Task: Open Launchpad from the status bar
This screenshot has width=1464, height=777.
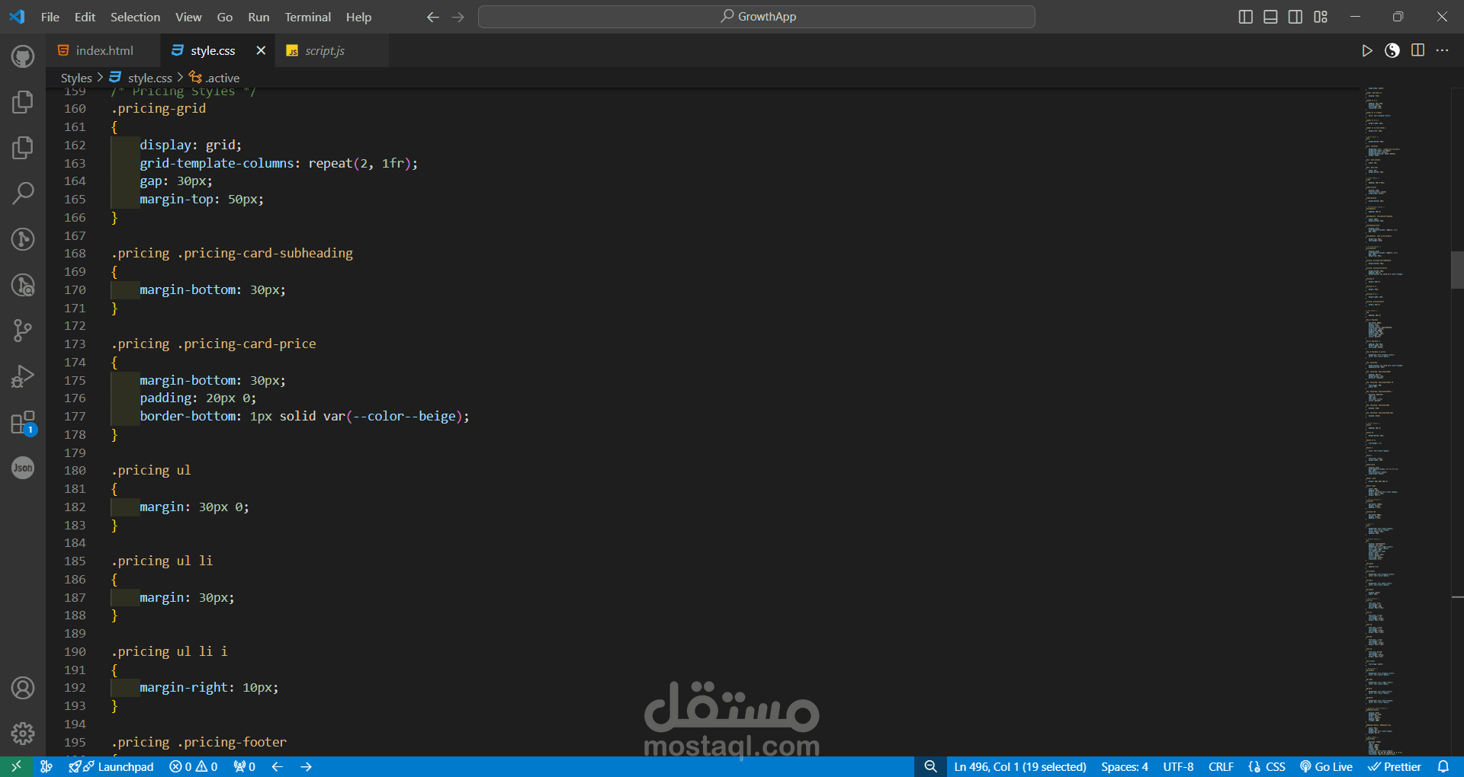Action: pos(111,766)
